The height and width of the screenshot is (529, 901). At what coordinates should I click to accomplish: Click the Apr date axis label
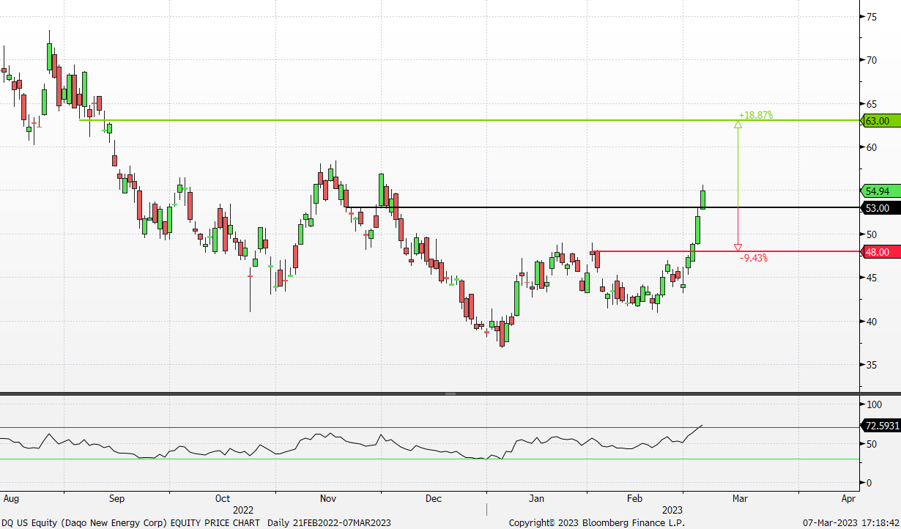[849, 498]
